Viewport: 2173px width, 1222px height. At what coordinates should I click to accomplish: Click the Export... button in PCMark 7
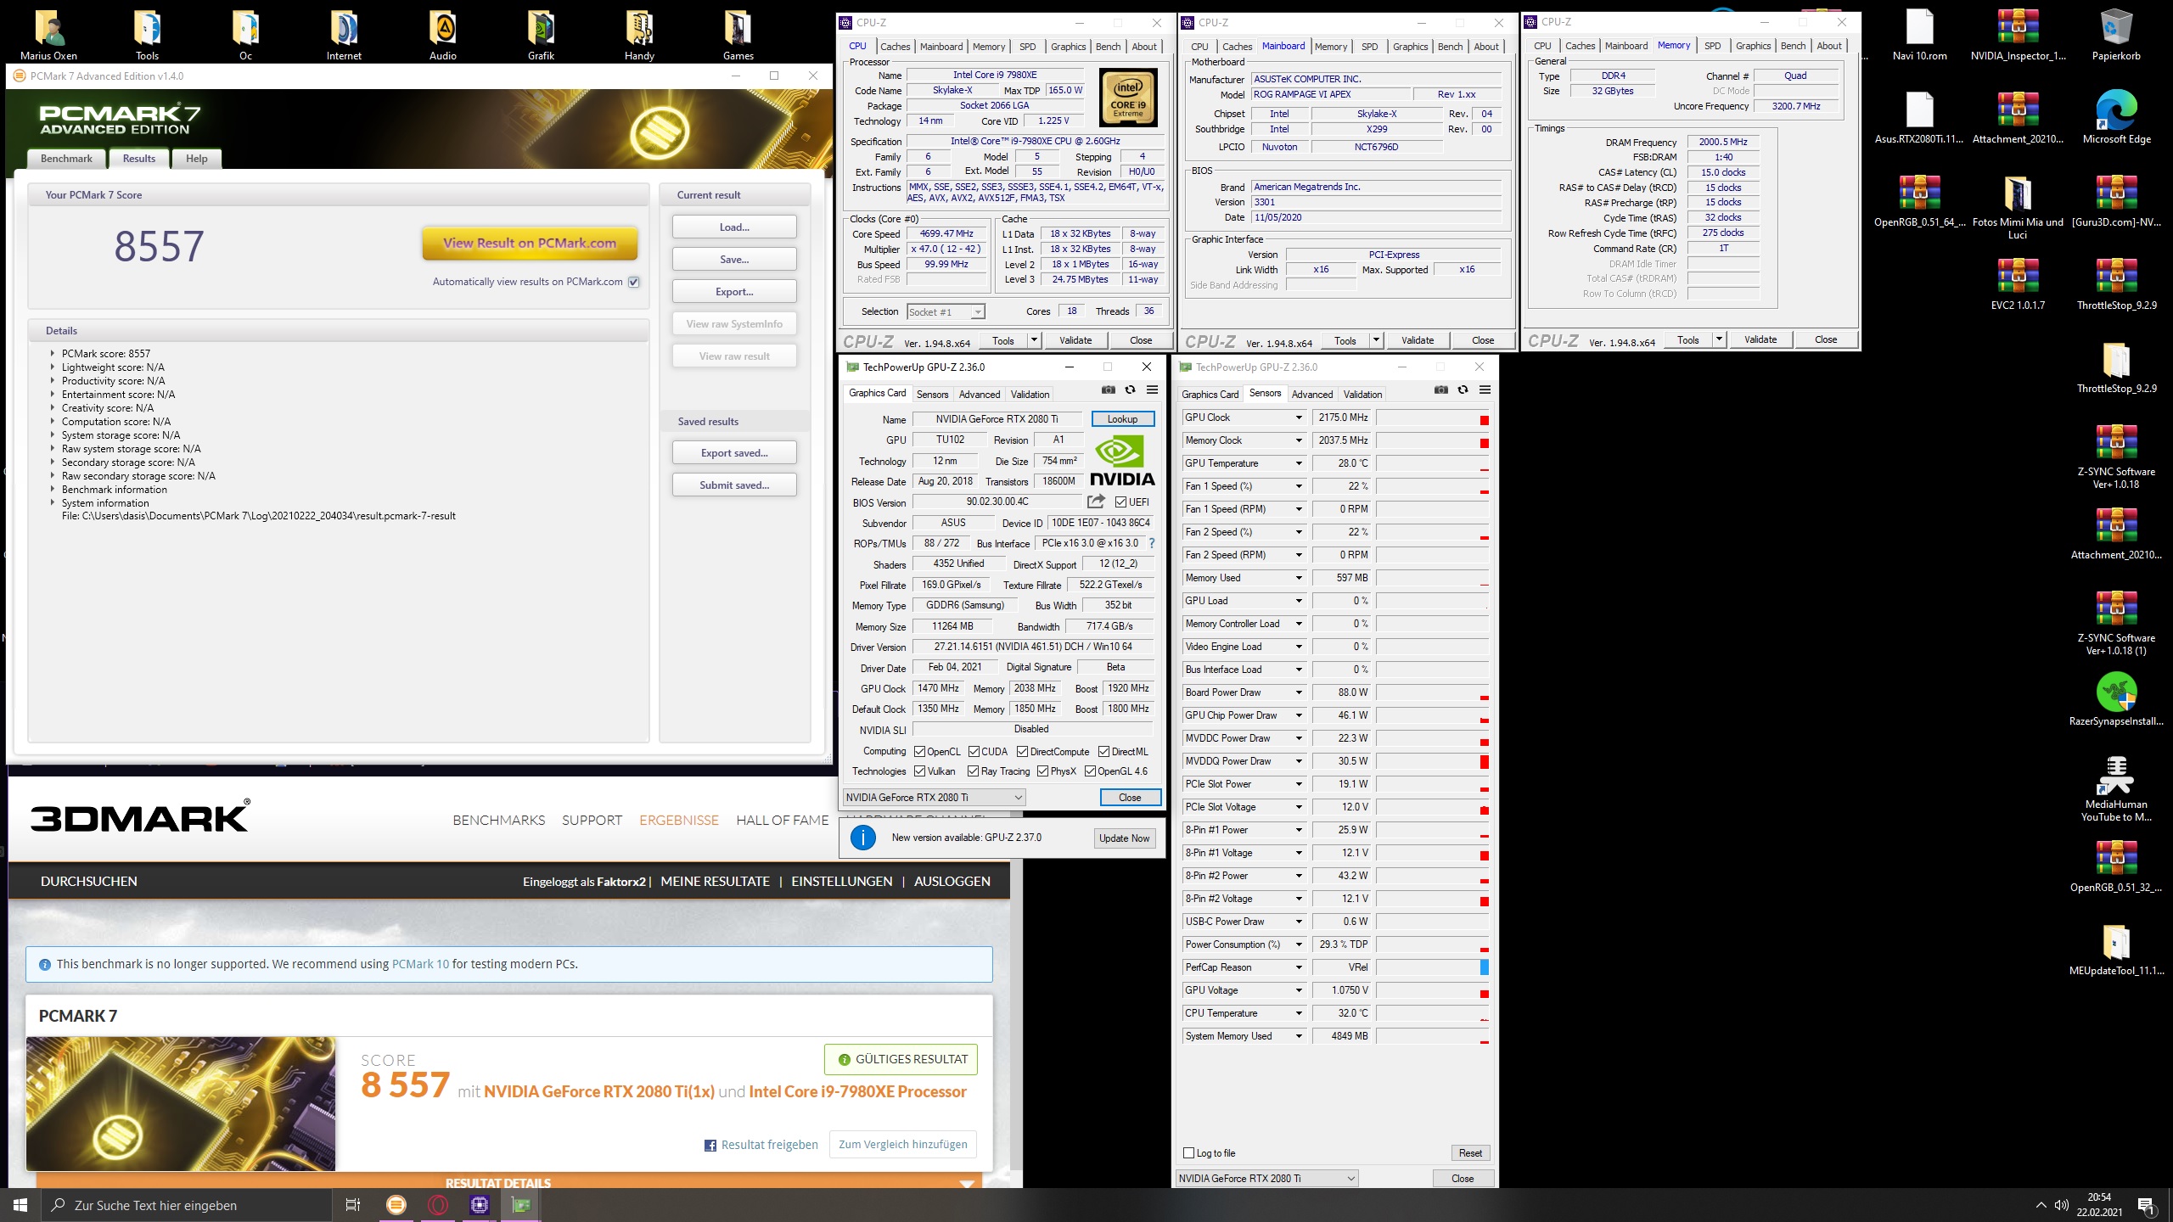[x=734, y=292]
